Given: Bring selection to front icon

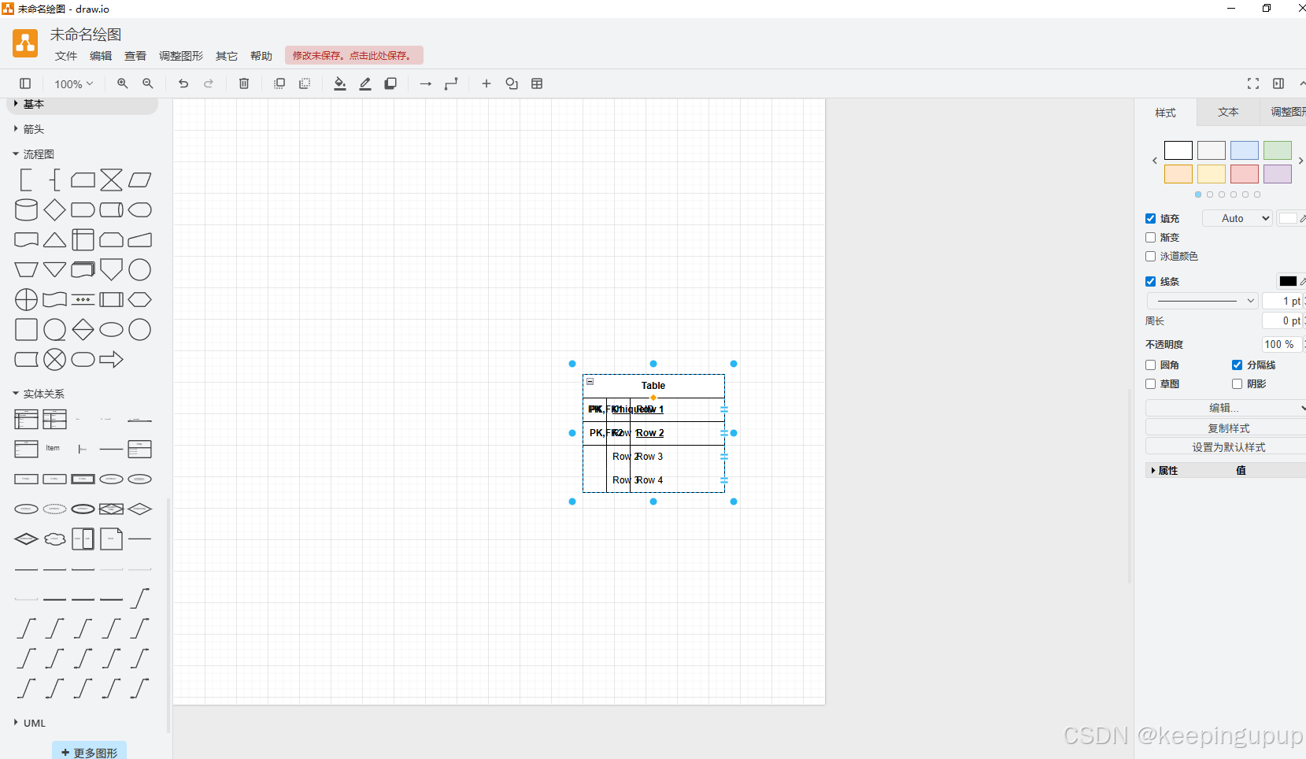Looking at the screenshot, I should [279, 83].
